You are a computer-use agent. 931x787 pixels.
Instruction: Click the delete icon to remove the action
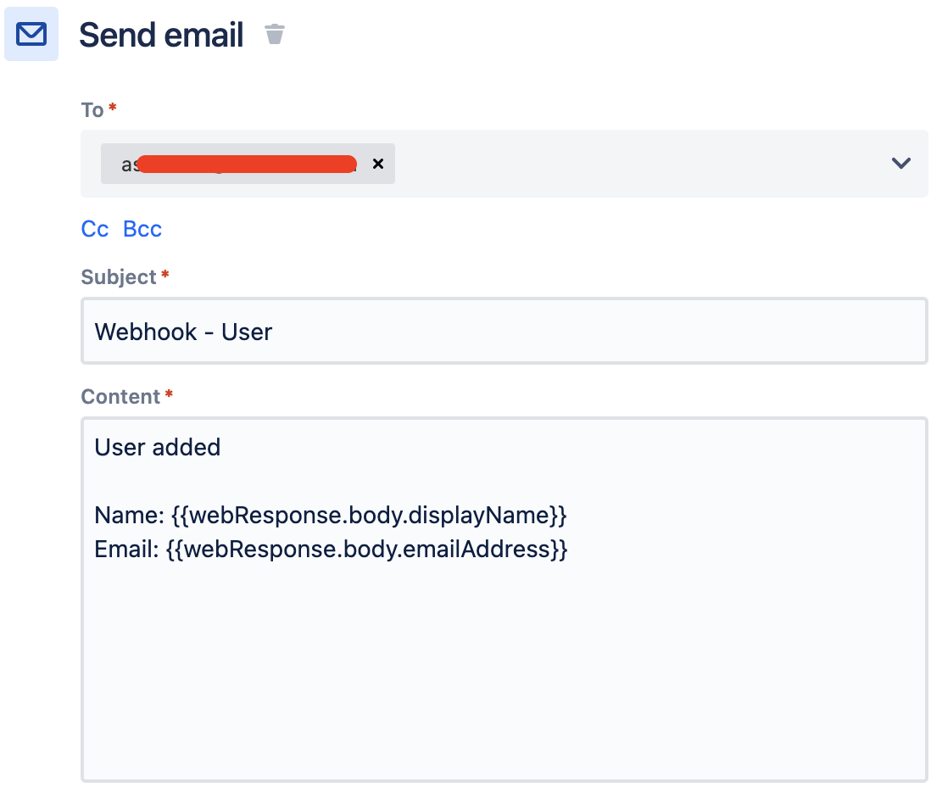point(274,36)
